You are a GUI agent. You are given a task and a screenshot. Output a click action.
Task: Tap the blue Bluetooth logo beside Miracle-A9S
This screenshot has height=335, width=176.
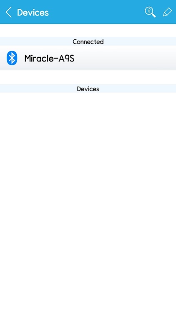coord(12,58)
